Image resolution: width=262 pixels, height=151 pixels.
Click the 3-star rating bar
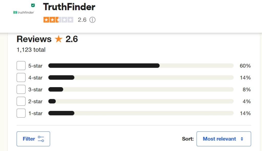(x=141, y=89)
